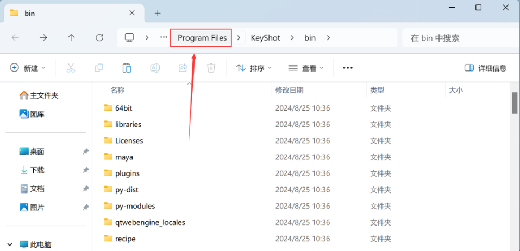The image size is (520, 251).
Task: Collapse the 此电脑 tree node
Action: [10, 244]
